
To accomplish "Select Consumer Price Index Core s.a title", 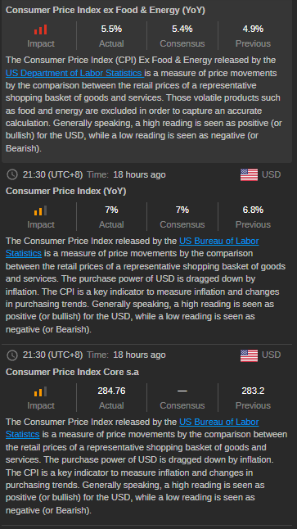I will point(73,372).
